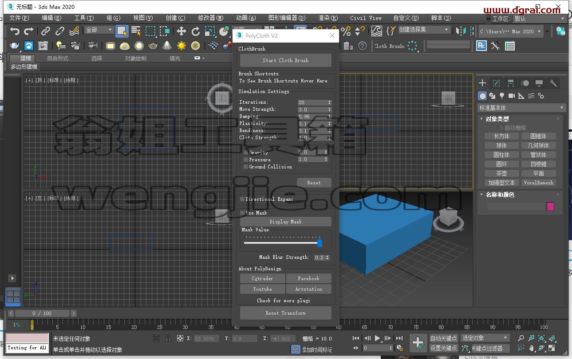Open the magenta object color swatch
Image resolution: width=572 pixels, height=359 pixels.
point(551,207)
